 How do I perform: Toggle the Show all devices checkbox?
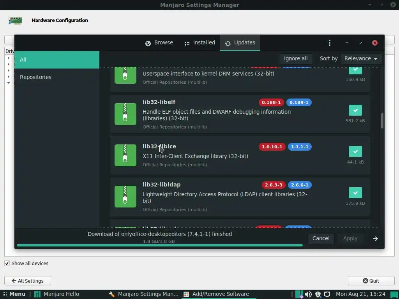(7, 264)
